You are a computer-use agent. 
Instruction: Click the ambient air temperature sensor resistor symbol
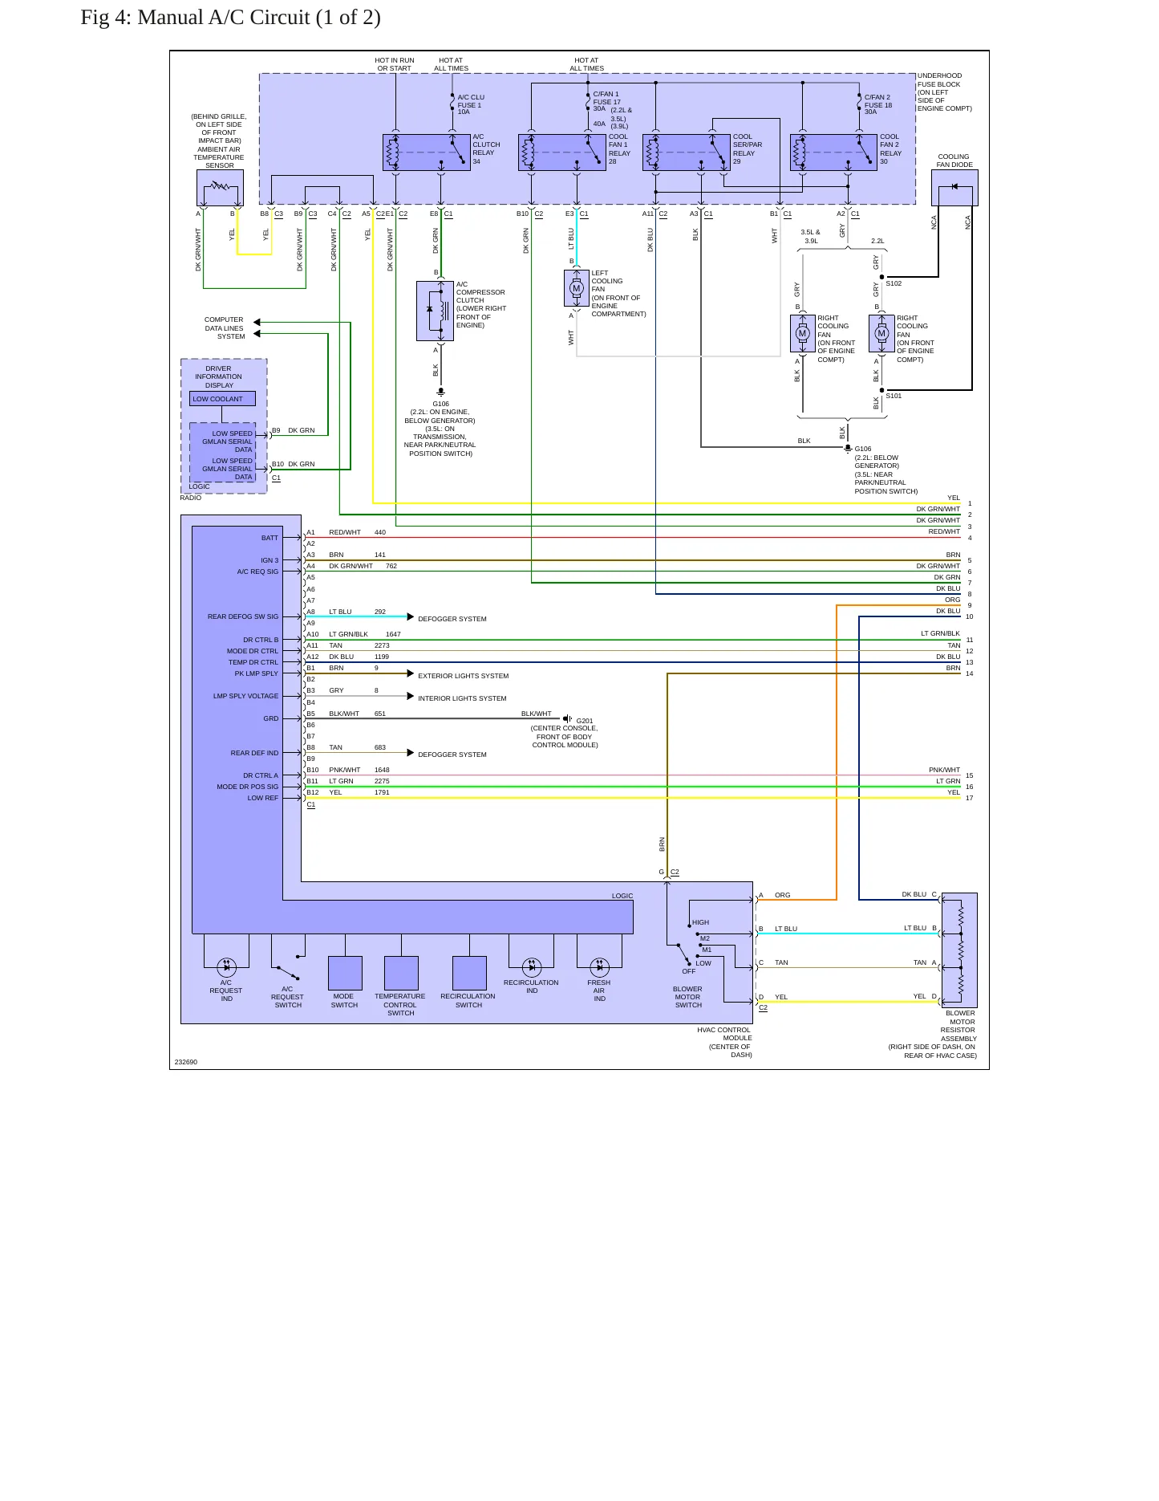coord(220,188)
